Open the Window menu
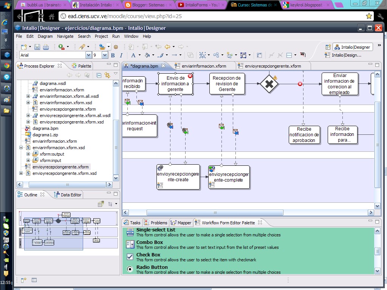The image size is (387, 290). tap(131, 36)
